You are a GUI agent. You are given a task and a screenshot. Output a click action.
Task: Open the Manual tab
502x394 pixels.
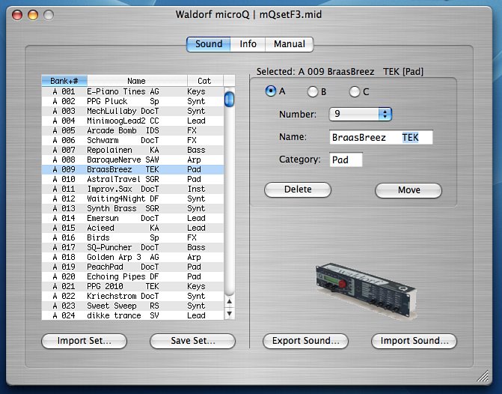coord(289,44)
